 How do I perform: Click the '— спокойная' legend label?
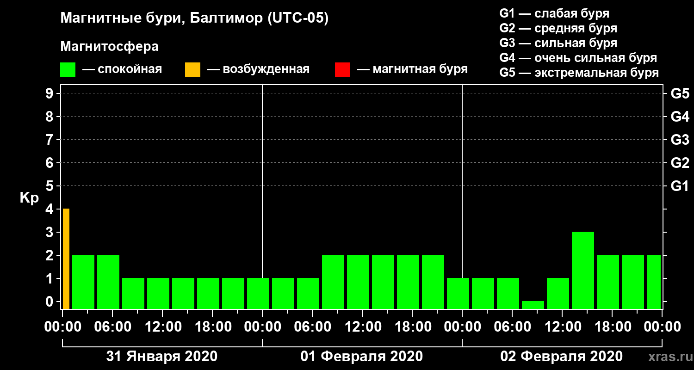[x=122, y=70]
